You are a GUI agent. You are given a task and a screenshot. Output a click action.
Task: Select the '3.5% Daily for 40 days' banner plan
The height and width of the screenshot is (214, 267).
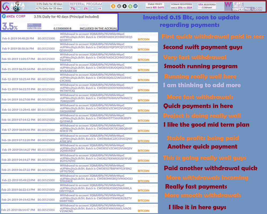click(x=49, y=4)
